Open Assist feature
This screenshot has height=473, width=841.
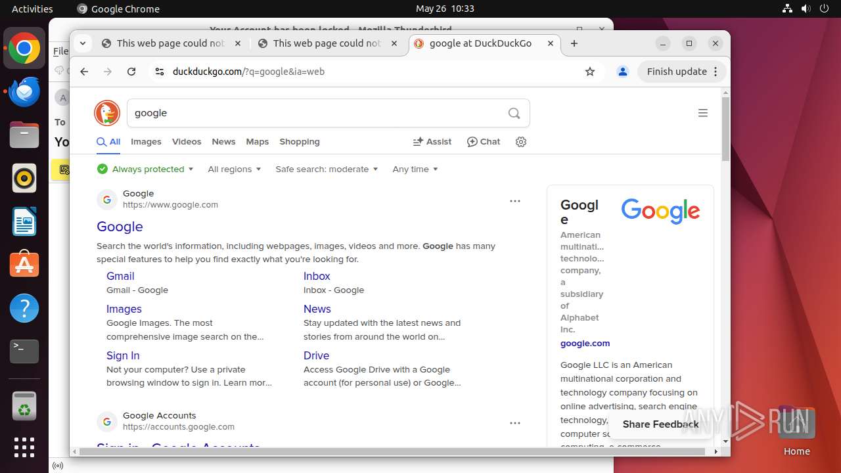[x=432, y=142]
